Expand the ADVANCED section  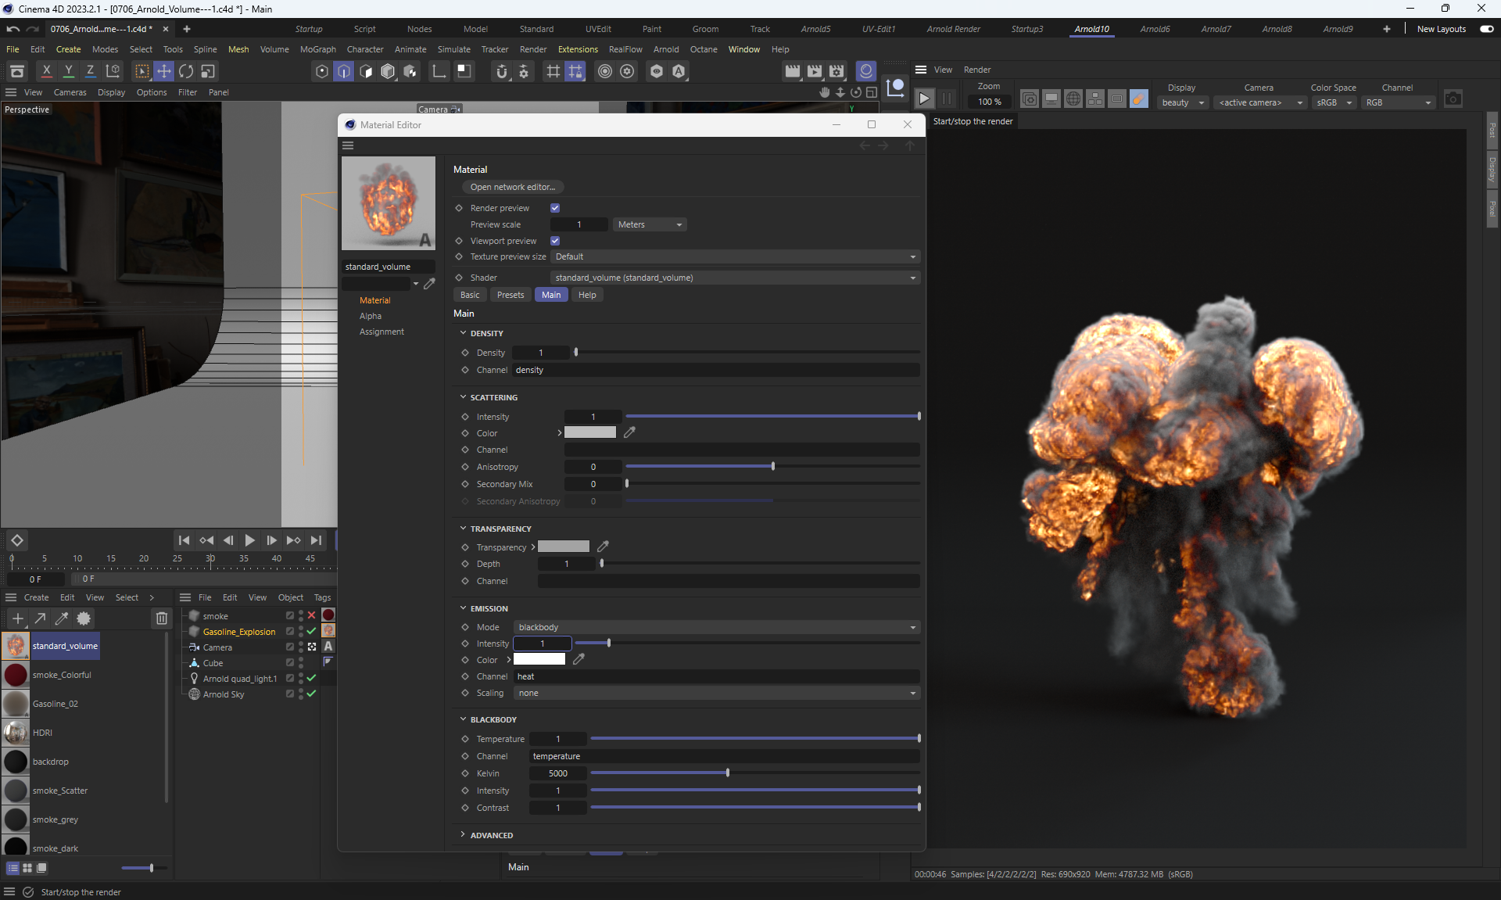[491, 835]
